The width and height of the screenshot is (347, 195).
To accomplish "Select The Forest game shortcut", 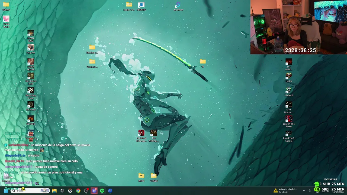I will [31, 106].
